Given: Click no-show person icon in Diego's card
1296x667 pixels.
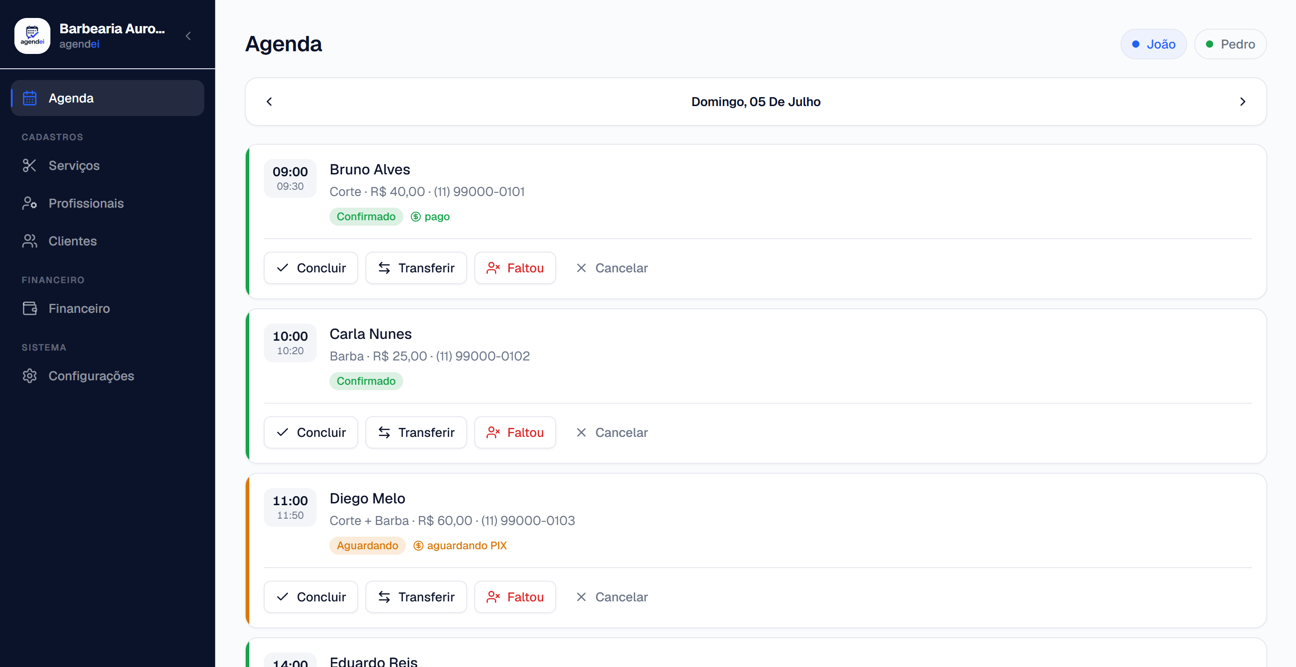Looking at the screenshot, I should [x=493, y=596].
